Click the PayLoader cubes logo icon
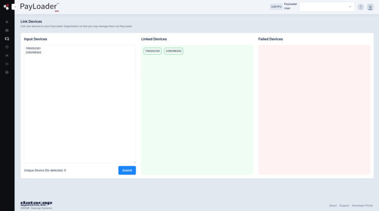Screen dimensions: 379x211 tap(6, 7)
